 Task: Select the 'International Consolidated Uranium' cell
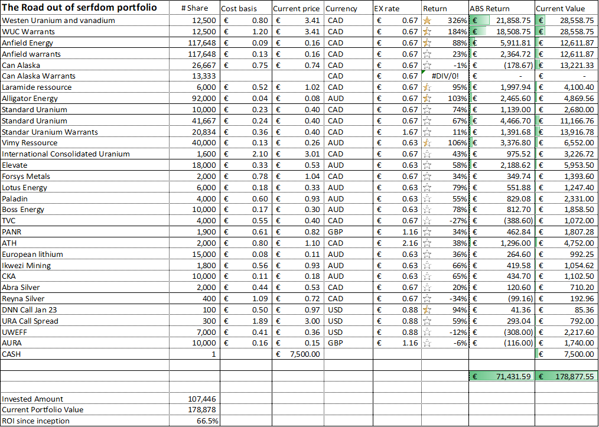(x=84, y=154)
